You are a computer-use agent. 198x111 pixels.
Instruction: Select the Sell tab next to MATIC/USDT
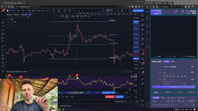pyautogui.click(x=173, y=62)
